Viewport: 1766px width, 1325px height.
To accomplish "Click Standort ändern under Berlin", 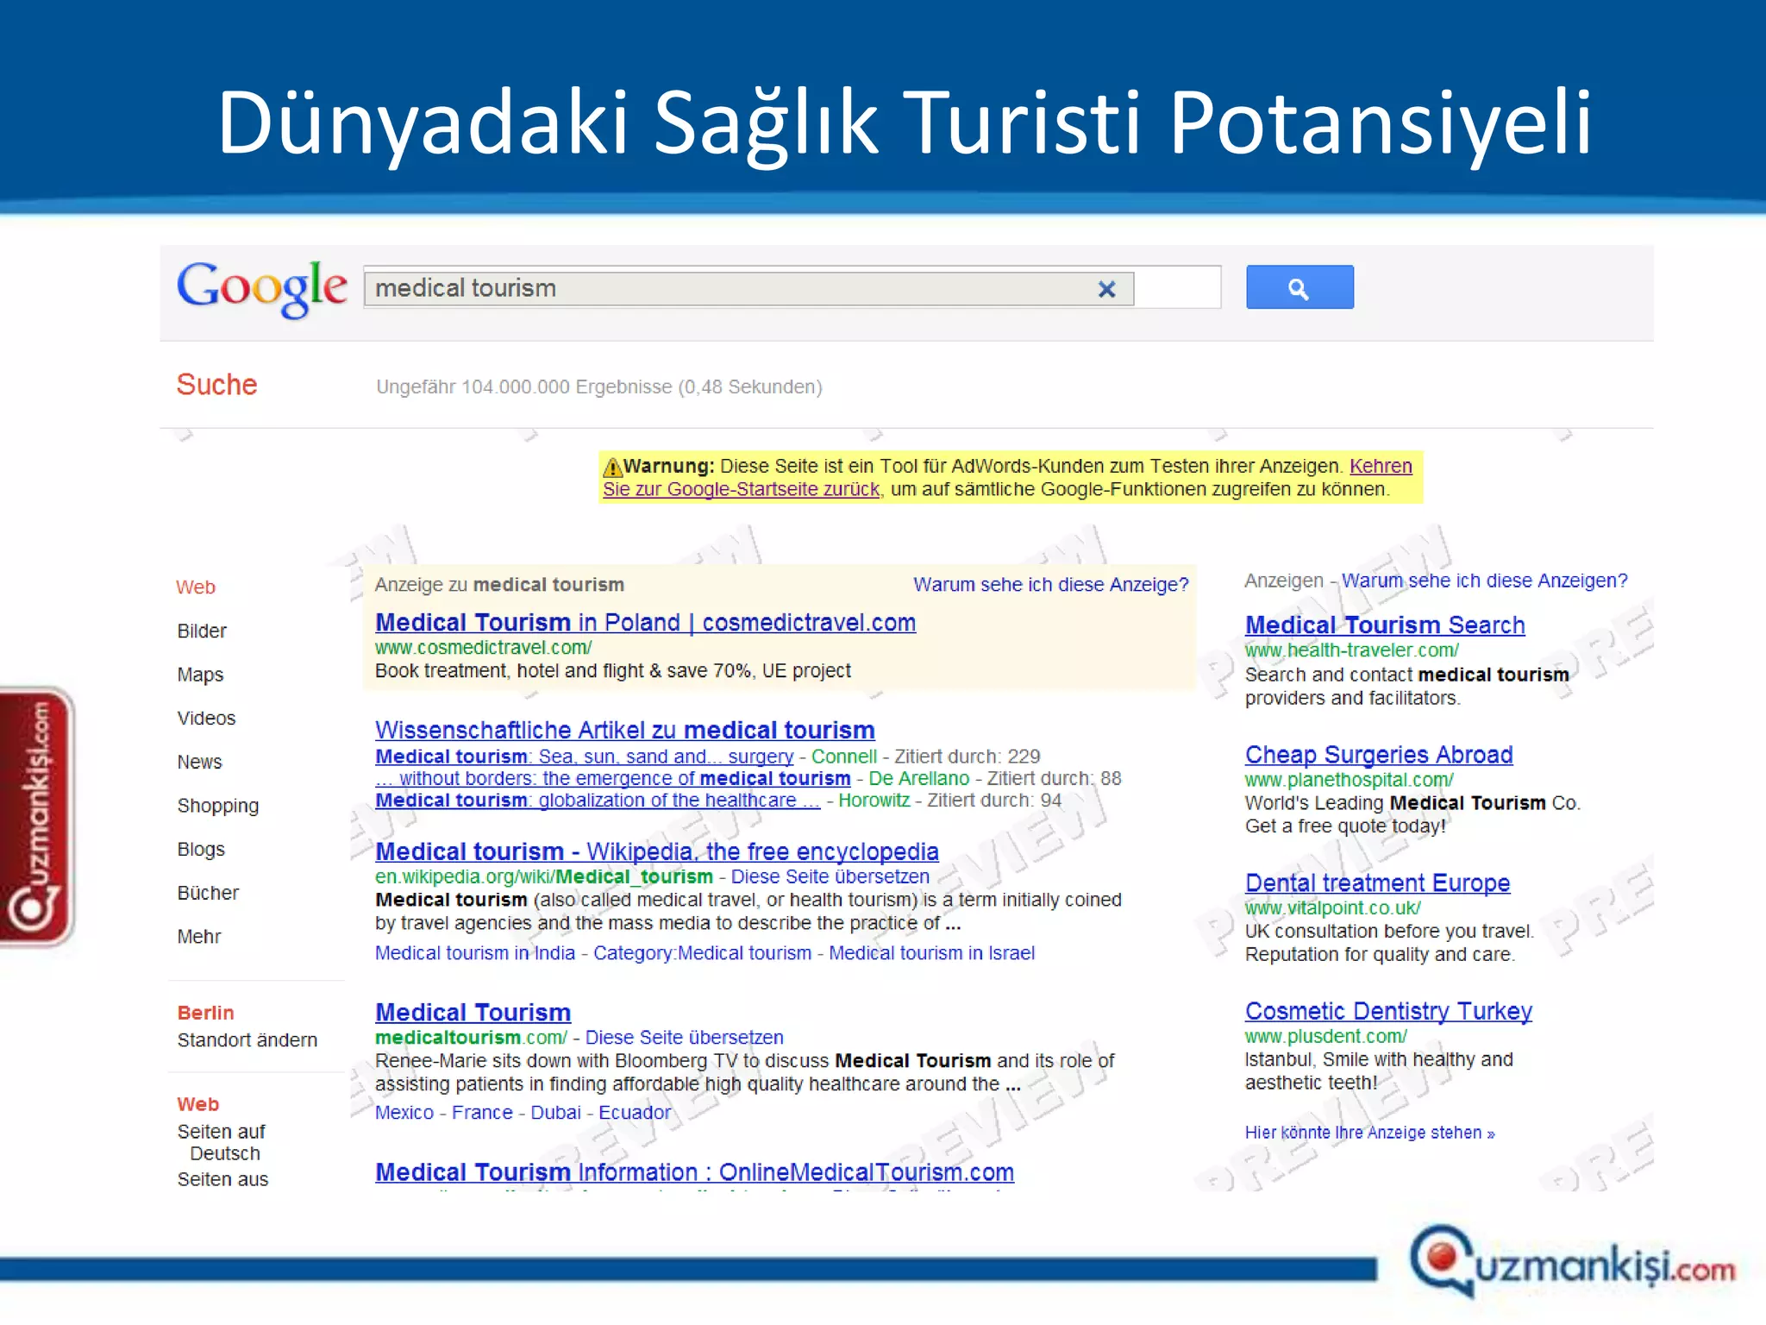I will [247, 1040].
